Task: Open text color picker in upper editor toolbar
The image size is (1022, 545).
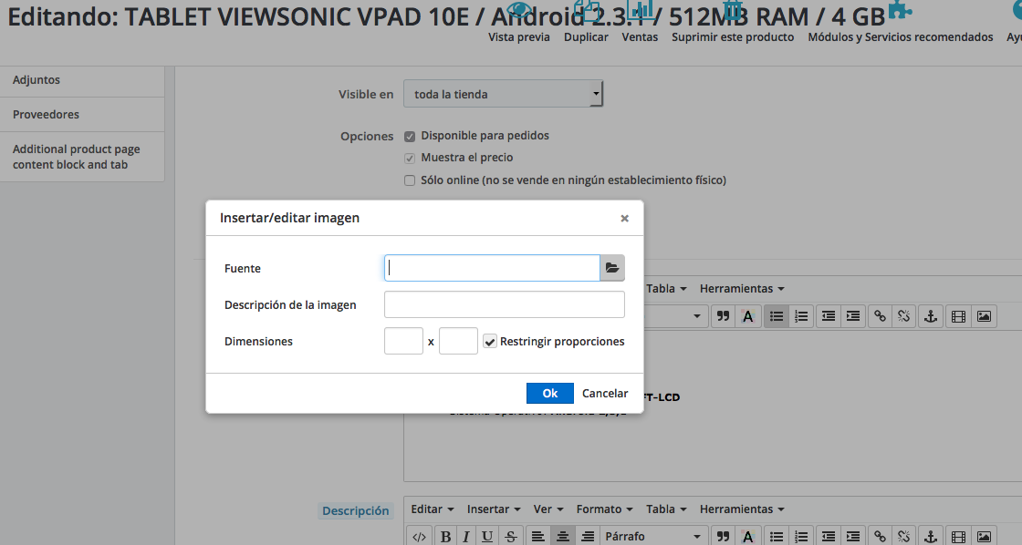Action: (748, 316)
